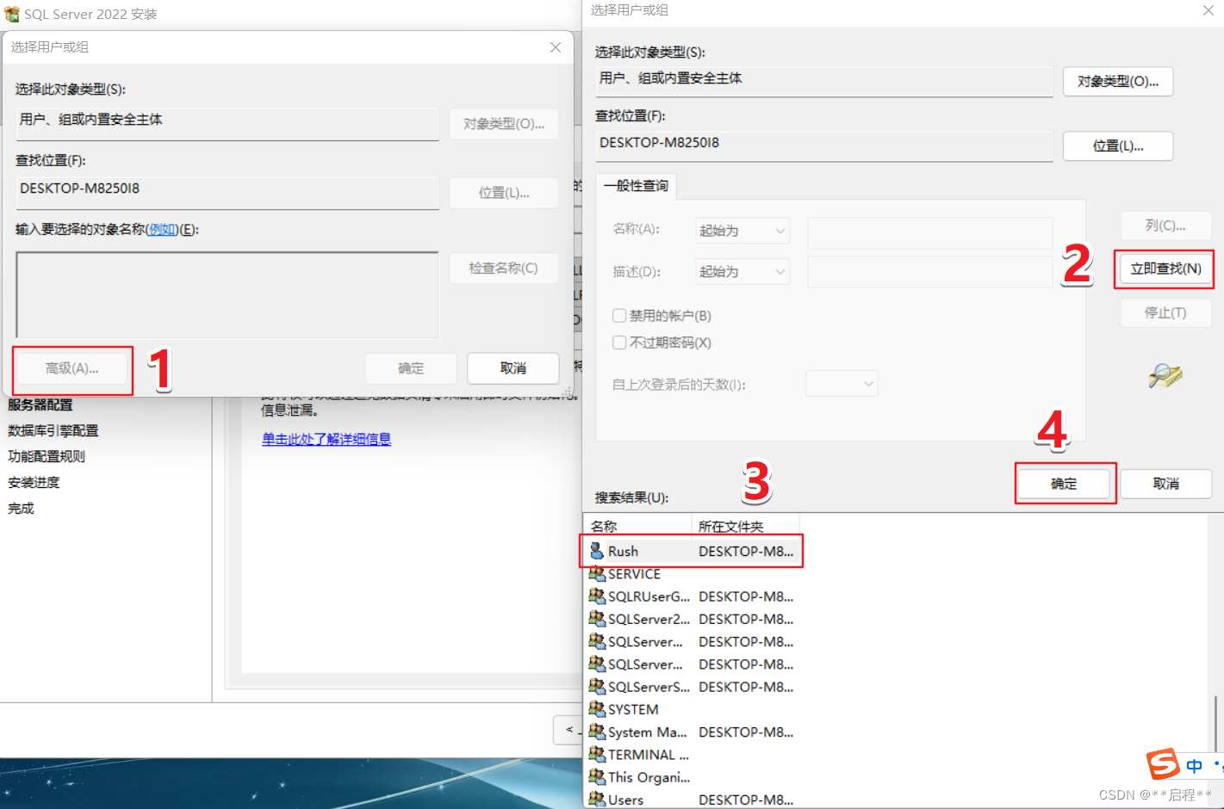Image resolution: width=1224 pixels, height=809 pixels.
Task: Click the SYSTEM group icon
Action: (596, 708)
